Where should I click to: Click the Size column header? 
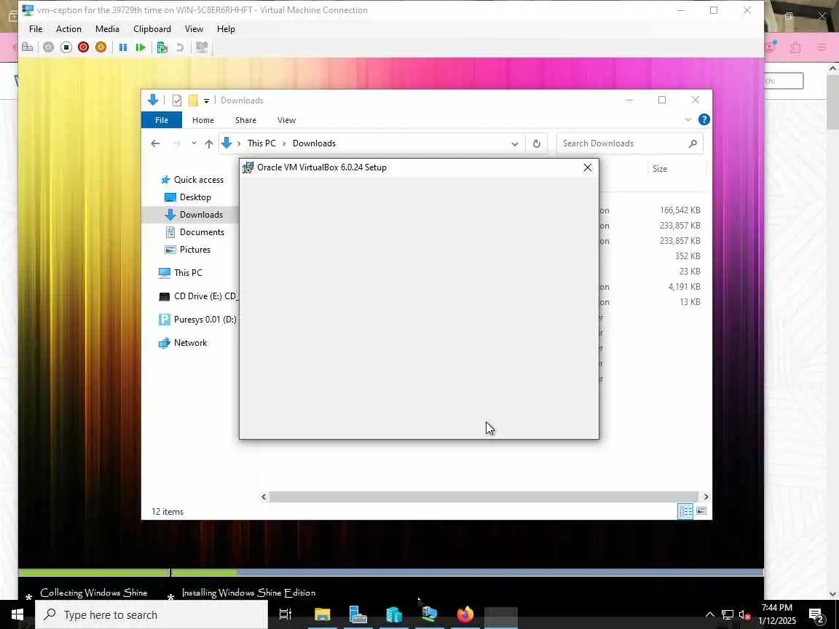pos(659,169)
